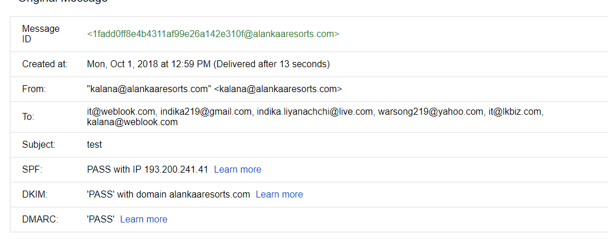Open the SPF Learn more link
This screenshot has height=241, width=608.
tap(238, 170)
